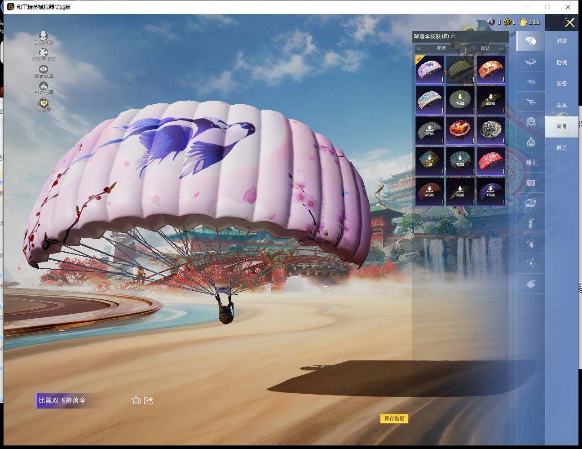
Task: Select the olive green parachute thumbnail
Action: tap(460, 69)
